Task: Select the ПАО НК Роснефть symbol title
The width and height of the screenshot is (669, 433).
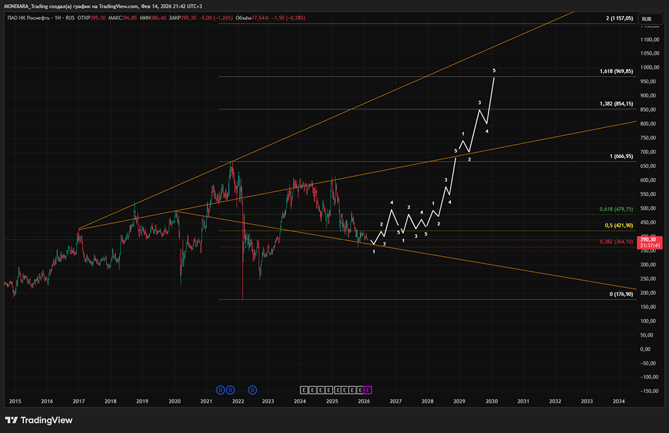Action: (x=29, y=18)
